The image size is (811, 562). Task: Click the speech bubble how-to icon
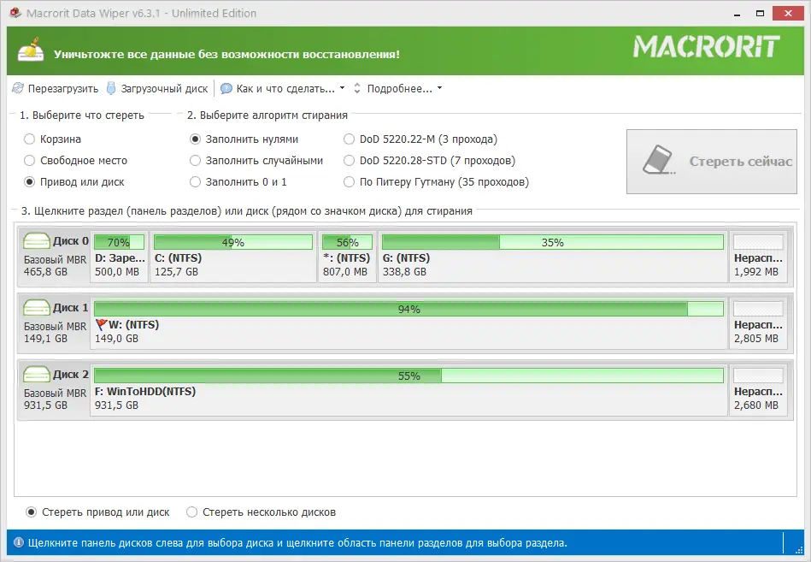226,88
